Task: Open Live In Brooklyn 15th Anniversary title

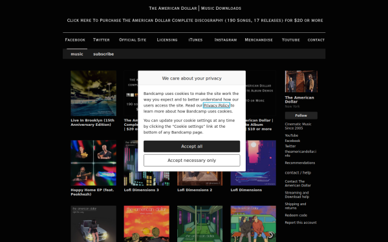Action: [92, 123]
